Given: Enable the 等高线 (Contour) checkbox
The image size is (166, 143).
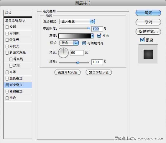Looking at the screenshot, I should point(11,59).
